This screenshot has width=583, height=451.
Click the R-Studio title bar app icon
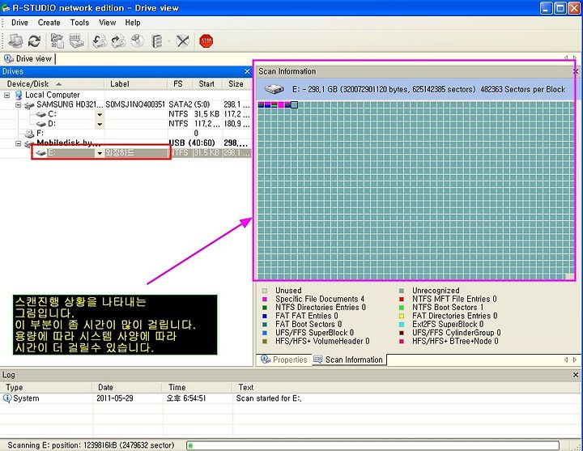pyautogui.click(x=6, y=8)
